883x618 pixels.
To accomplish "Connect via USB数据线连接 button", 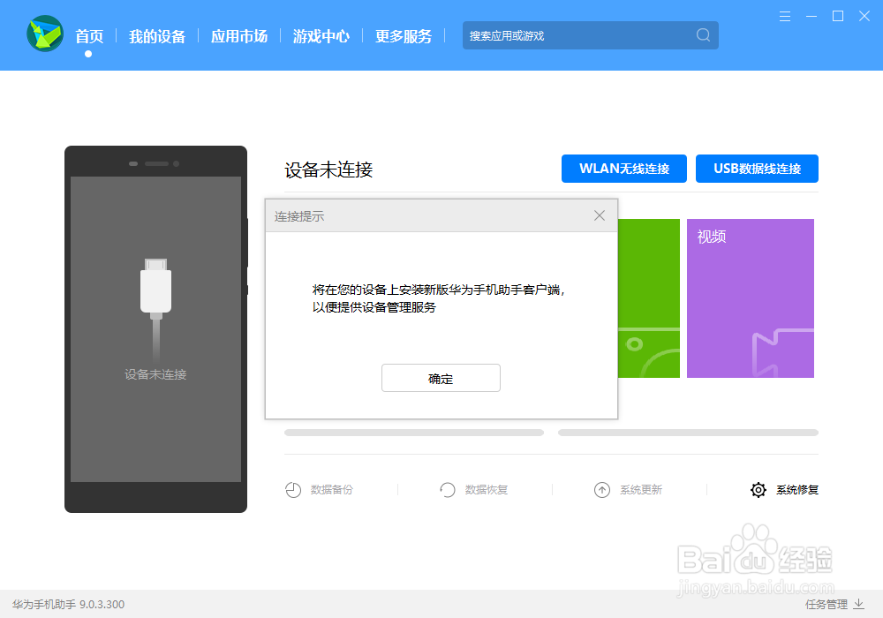I will pyautogui.click(x=757, y=169).
